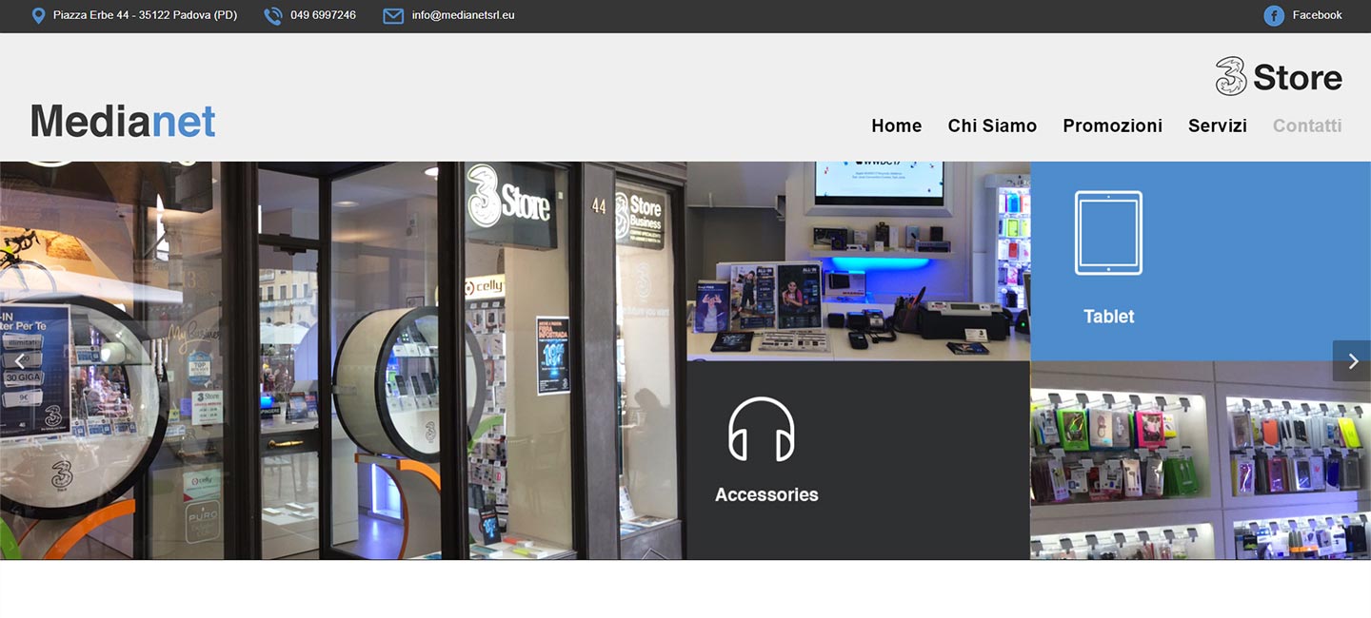1371x618 pixels.
Task: Click the location pin icon
Action: (x=38, y=16)
